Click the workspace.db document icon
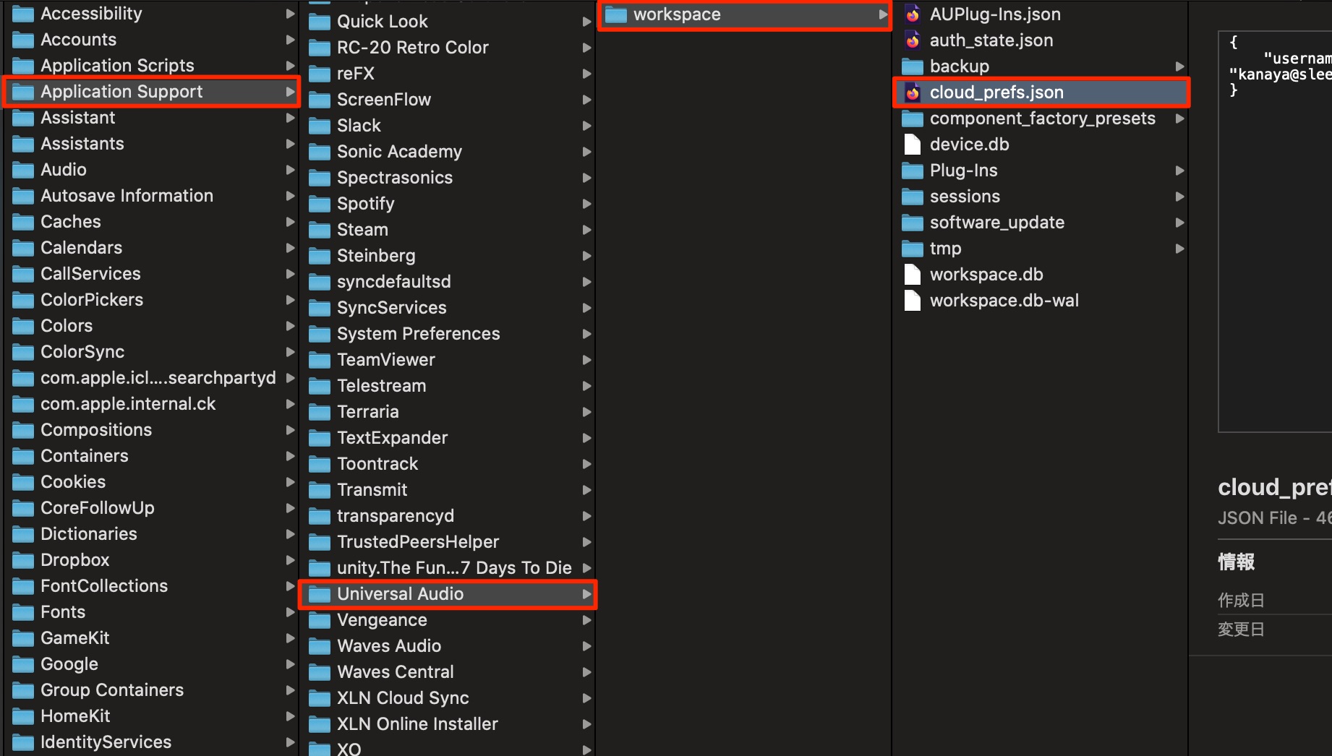The width and height of the screenshot is (1332, 756). click(913, 275)
